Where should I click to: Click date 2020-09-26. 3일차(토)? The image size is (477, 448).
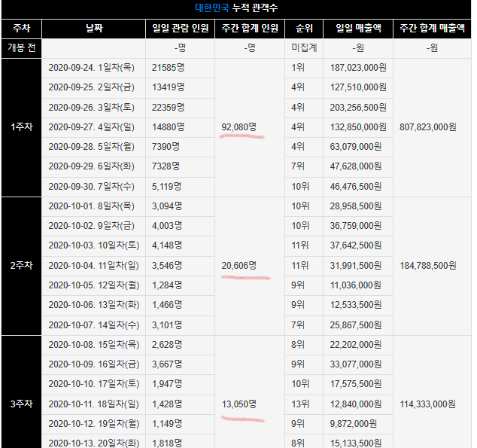point(91,108)
